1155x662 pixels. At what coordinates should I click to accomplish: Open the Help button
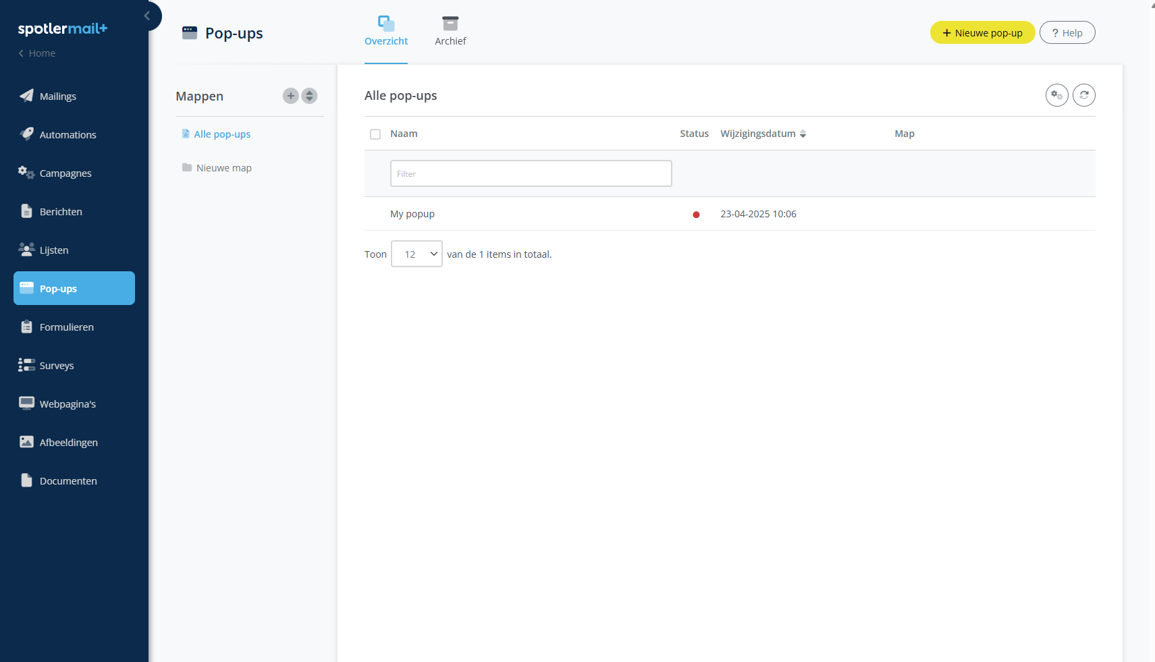click(1067, 33)
